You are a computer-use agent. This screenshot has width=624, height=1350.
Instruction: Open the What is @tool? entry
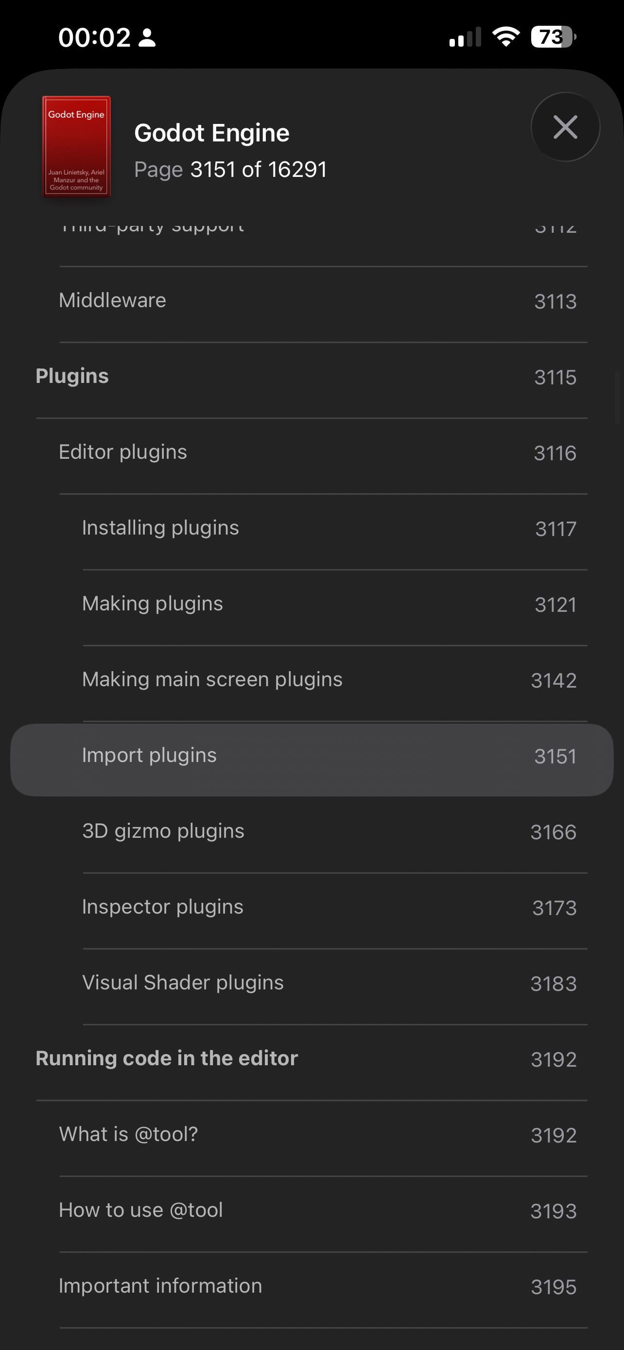pos(128,1135)
